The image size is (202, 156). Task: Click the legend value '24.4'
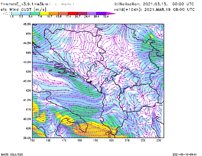point(87,16)
